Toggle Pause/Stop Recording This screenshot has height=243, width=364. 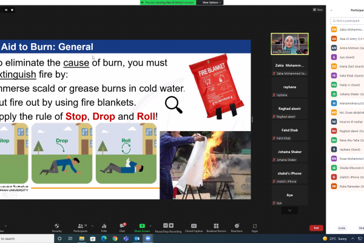tap(168, 227)
